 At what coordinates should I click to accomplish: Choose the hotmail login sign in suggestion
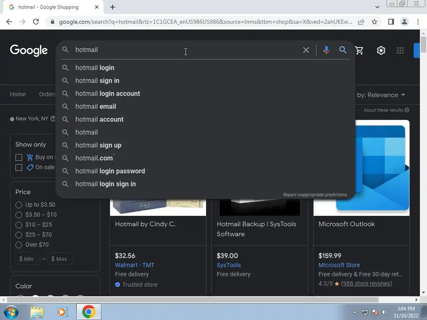pos(205,184)
